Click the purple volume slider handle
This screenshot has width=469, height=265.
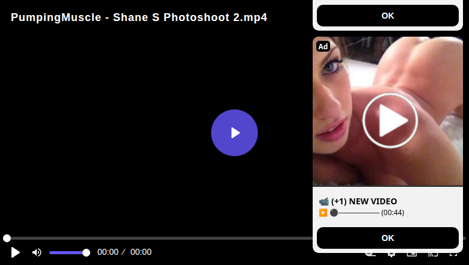pos(86,253)
